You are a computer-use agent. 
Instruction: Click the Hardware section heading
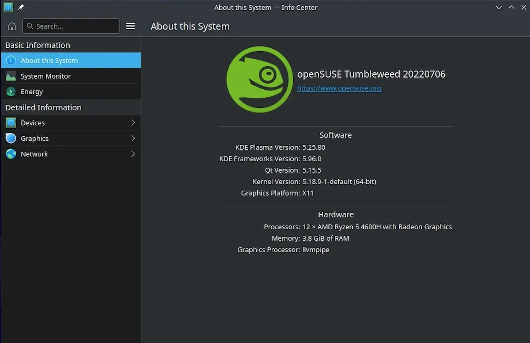336,215
